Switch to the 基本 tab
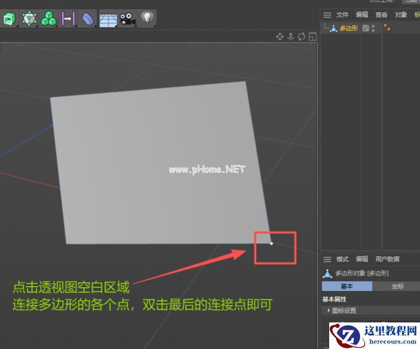The height and width of the screenshot is (349, 420). (347, 286)
